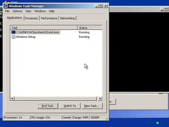Maximize the Windows Task Manager window
The image size is (169, 127).
(101, 6)
